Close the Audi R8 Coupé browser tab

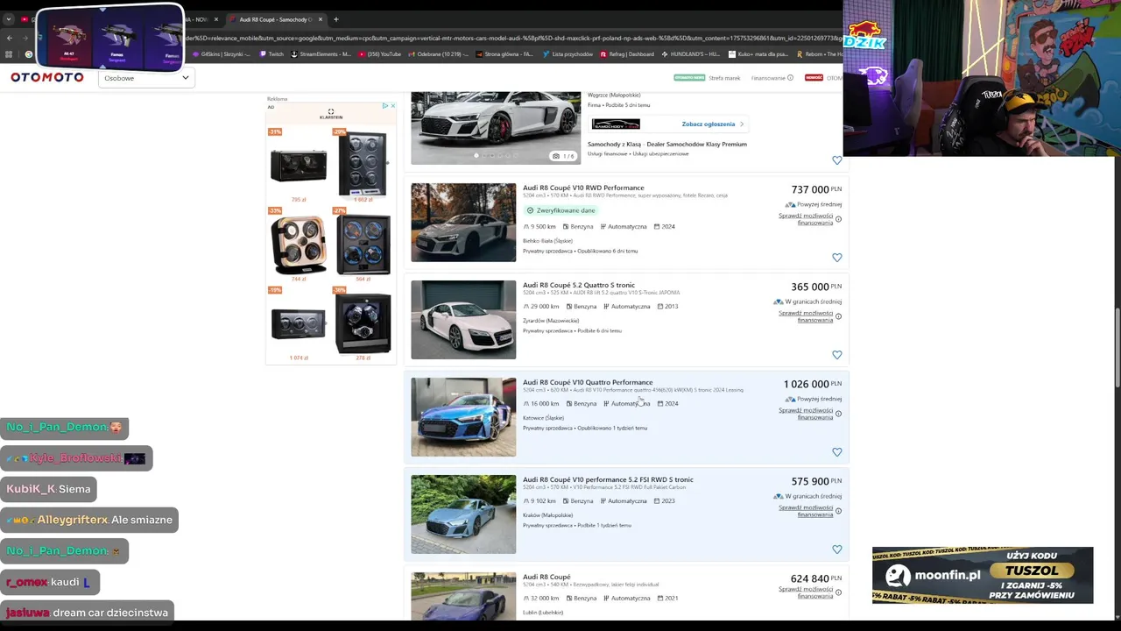[321, 19]
